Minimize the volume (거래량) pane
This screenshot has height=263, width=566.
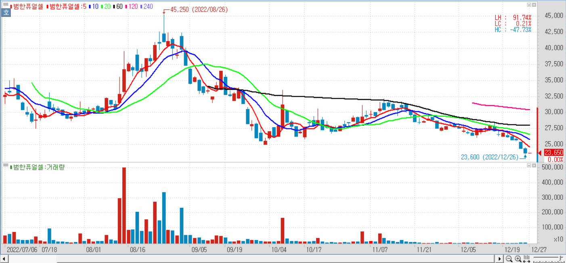point(529,166)
